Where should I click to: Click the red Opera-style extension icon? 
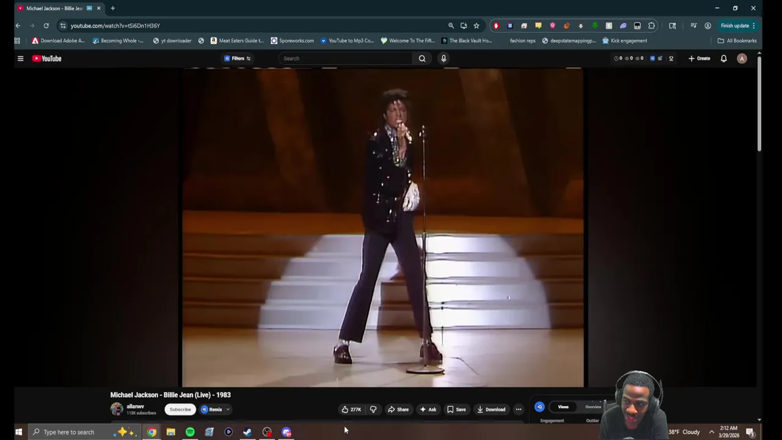pyautogui.click(x=496, y=26)
